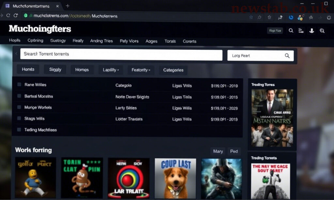The image size is (334, 200).
Task: Click the blue circular extension icon in the browser toolbar
Action: [291, 17]
